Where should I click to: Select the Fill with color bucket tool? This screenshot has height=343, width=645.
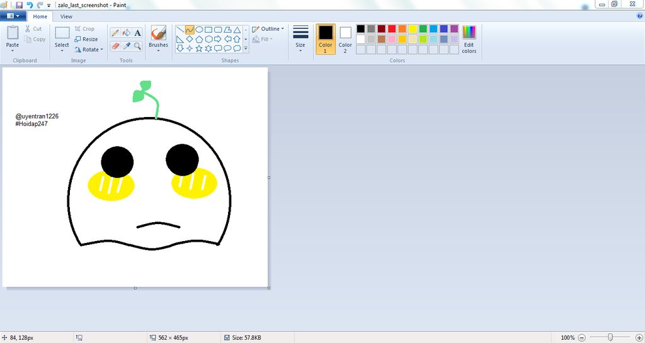click(x=126, y=33)
